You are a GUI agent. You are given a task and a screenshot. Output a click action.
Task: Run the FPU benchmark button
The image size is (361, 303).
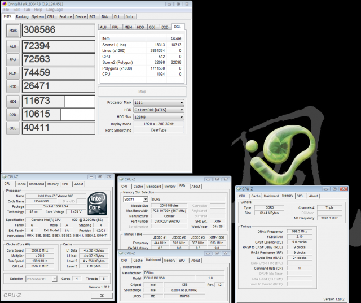coord(13,59)
